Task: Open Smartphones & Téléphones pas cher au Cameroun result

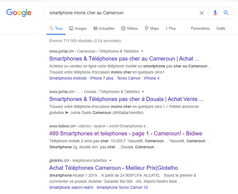Action: point(124,58)
